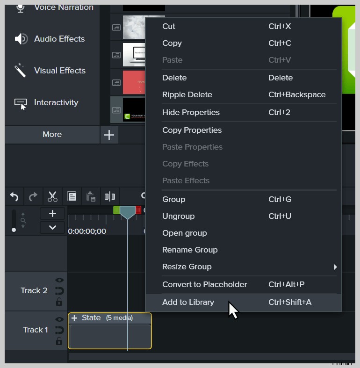The image size is (360, 368).
Task: Click the green in-point handle of playhead
Action: point(116,210)
